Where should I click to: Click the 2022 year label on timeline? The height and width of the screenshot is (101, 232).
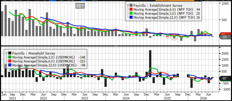(x=43, y=98)
